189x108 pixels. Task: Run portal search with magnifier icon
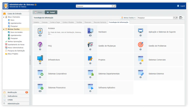coord(177,18)
